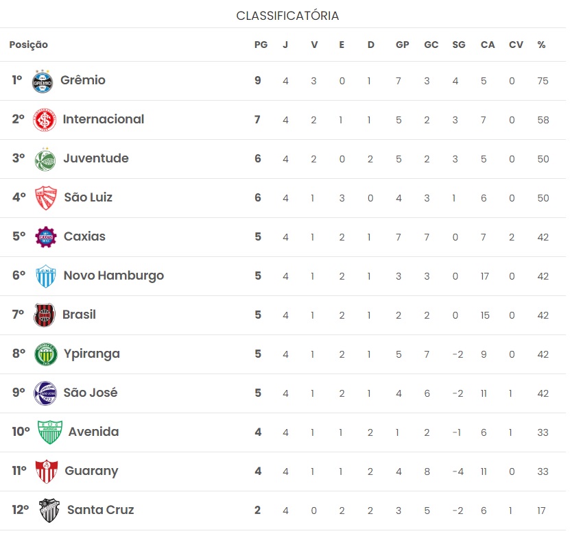Click the Novo Hamburgo striped shield
The image size is (570, 538).
tap(46, 276)
